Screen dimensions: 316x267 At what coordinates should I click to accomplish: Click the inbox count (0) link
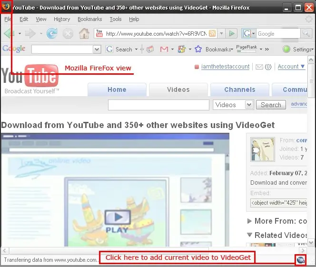(268, 67)
